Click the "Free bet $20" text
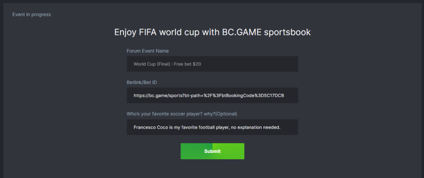 click(187, 64)
